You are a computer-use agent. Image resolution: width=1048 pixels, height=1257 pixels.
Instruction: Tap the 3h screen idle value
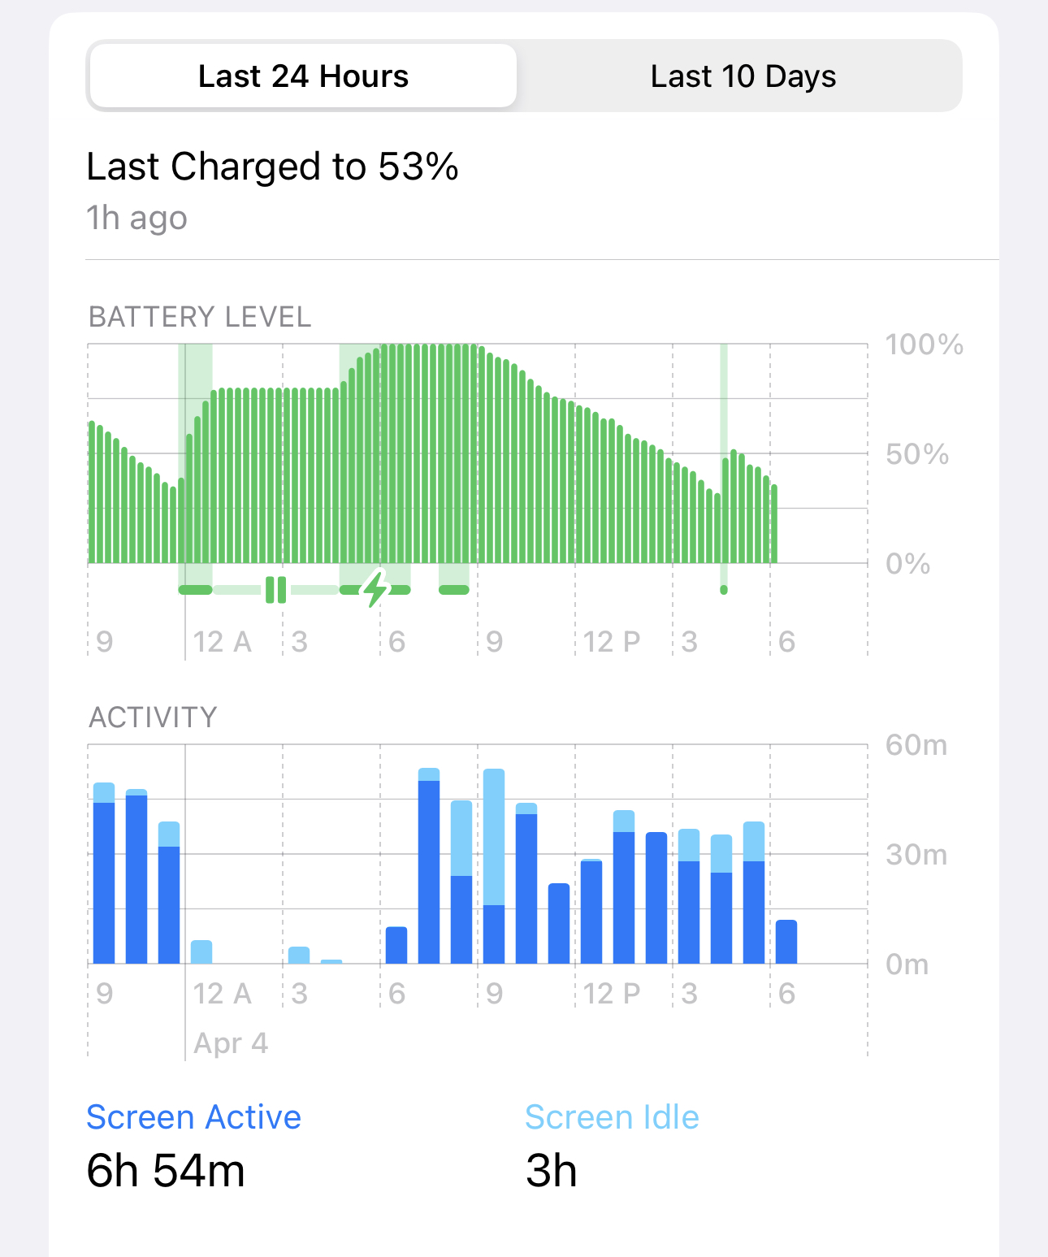[x=552, y=1171]
